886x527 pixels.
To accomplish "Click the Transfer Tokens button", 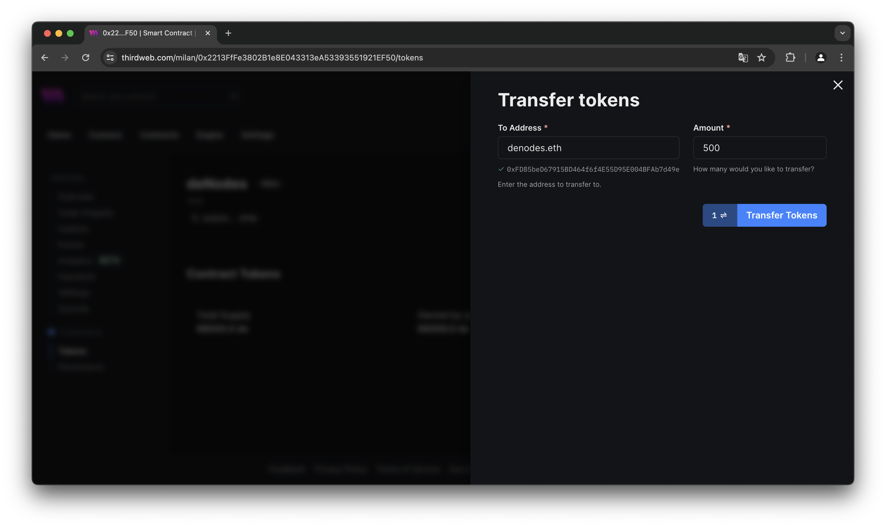I will click(782, 215).
